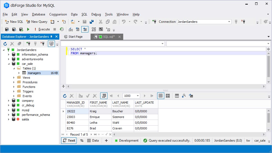Expand the managers table node
272x153 pixels.
pos(19,73)
